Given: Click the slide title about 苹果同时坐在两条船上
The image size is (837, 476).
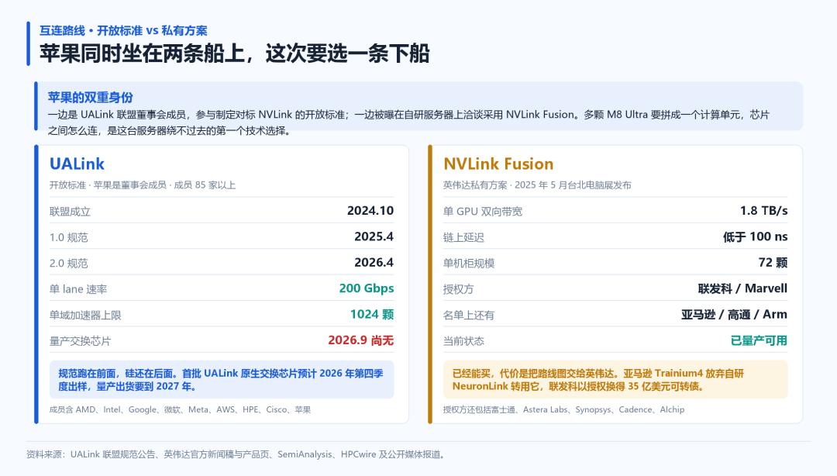Looking at the screenshot, I should (x=234, y=53).
